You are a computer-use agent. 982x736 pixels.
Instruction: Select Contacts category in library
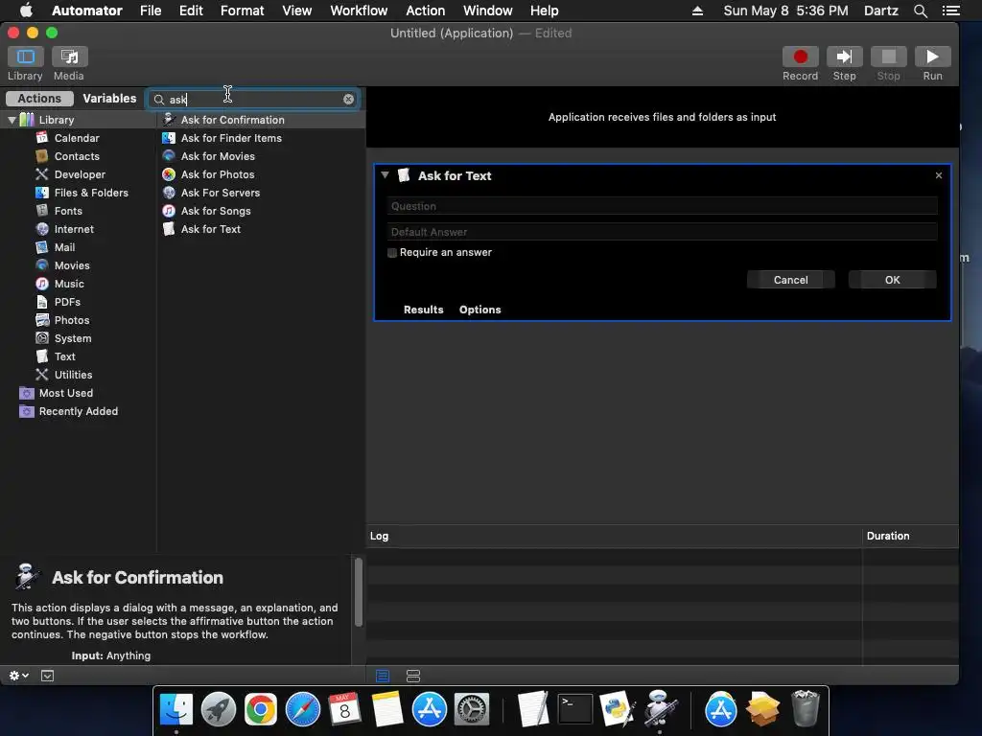(x=77, y=156)
